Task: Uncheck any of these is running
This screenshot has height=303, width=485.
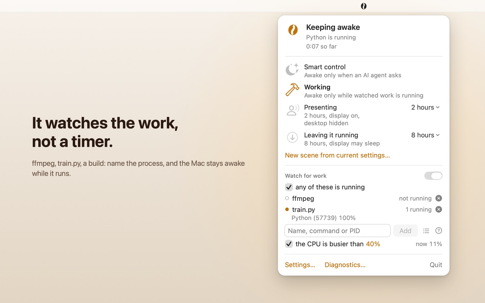Action: pos(289,187)
